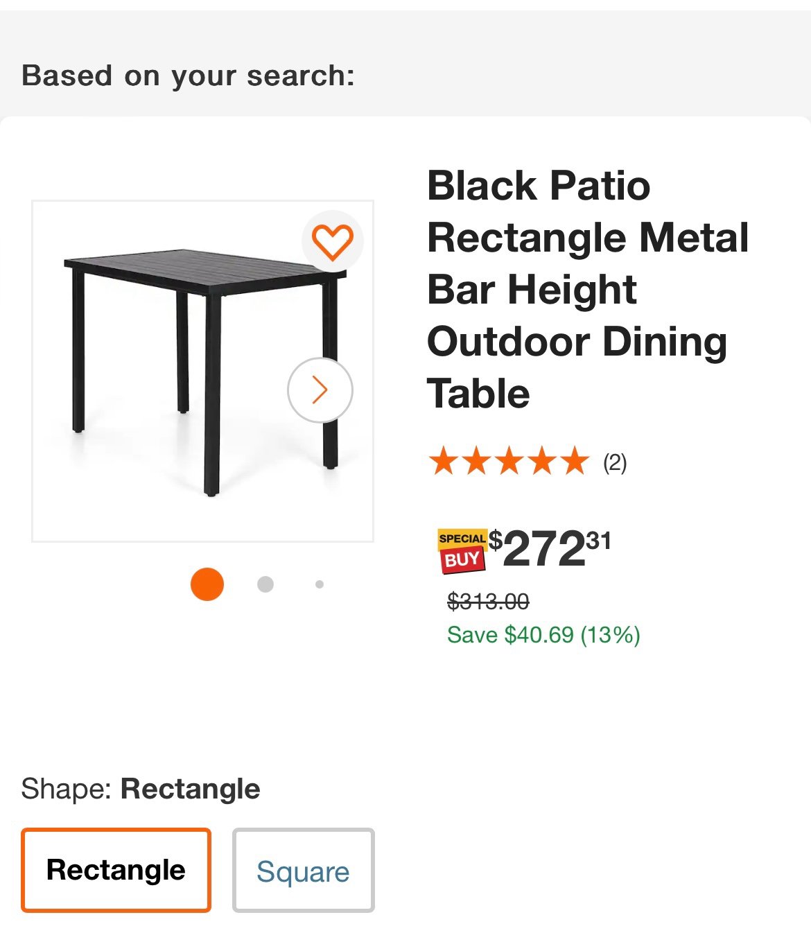Show next product photo with arrow
The height and width of the screenshot is (942, 811).
pyautogui.click(x=320, y=390)
